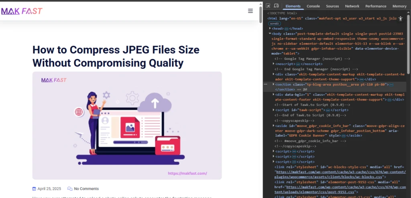Select the link id="wc-blocks-style-css" row

coord(340,172)
